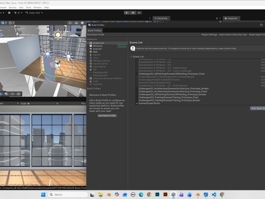
Task: Check Training_Prototype_Broken scene checkbox
Action: pos(137,100)
